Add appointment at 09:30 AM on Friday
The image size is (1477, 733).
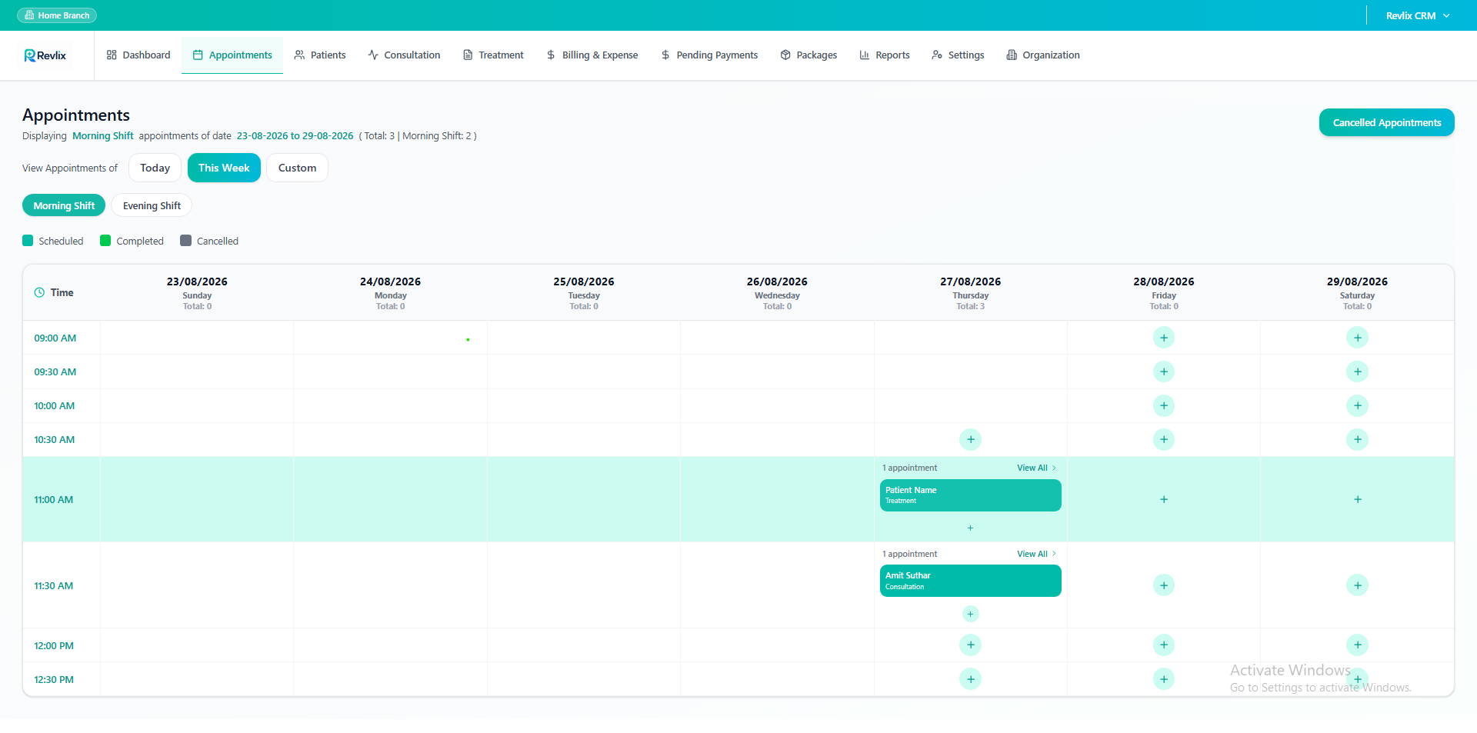[x=1164, y=371]
